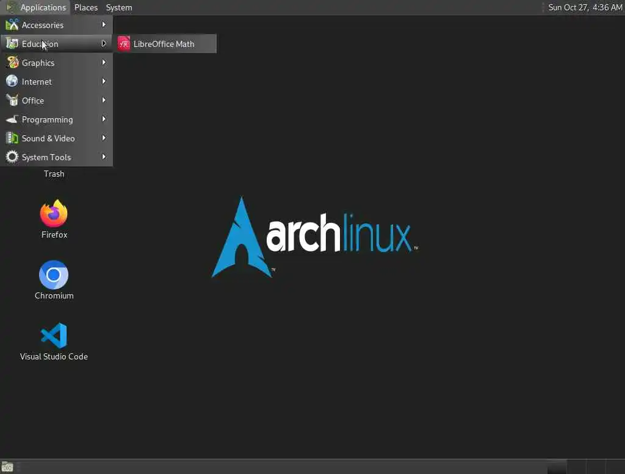Select the Programming menu label
This screenshot has height=474, width=625.
(x=48, y=119)
